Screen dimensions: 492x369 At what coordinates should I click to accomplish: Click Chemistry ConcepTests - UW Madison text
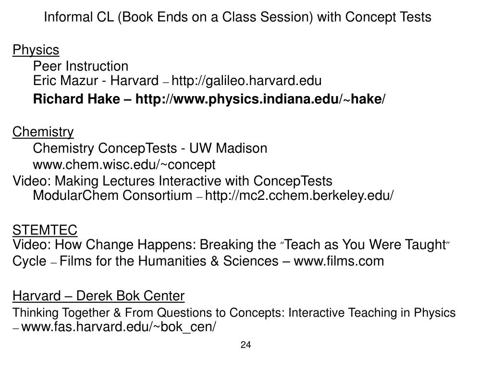click(x=150, y=148)
